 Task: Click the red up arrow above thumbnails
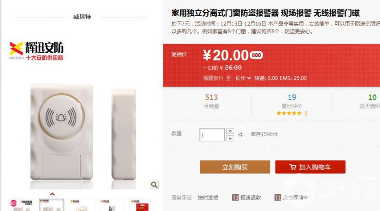tap(52, 194)
